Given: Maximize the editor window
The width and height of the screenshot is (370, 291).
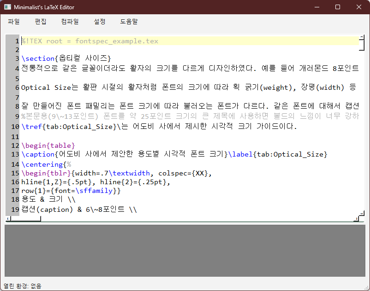Looking at the screenshot, I should 338,7.
